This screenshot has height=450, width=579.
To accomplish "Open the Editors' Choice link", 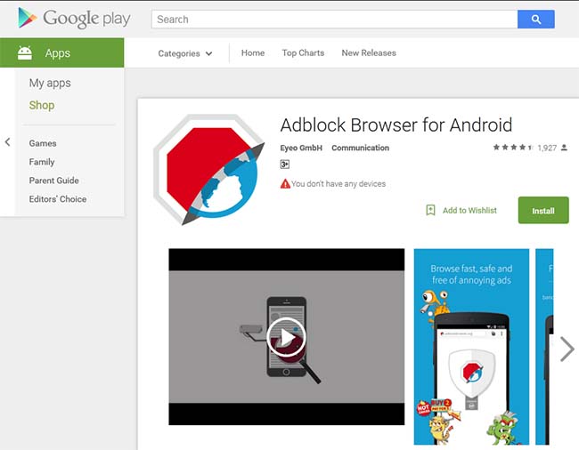I will (x=58, y=199).
